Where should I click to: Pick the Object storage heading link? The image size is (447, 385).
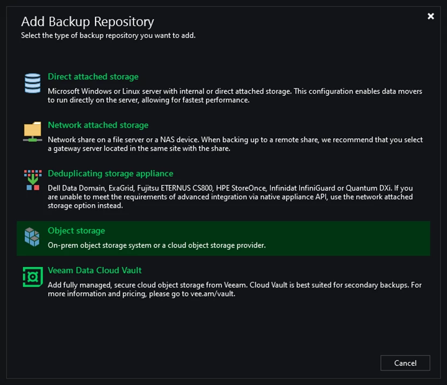pyautogui.click(x=76, y=231)
